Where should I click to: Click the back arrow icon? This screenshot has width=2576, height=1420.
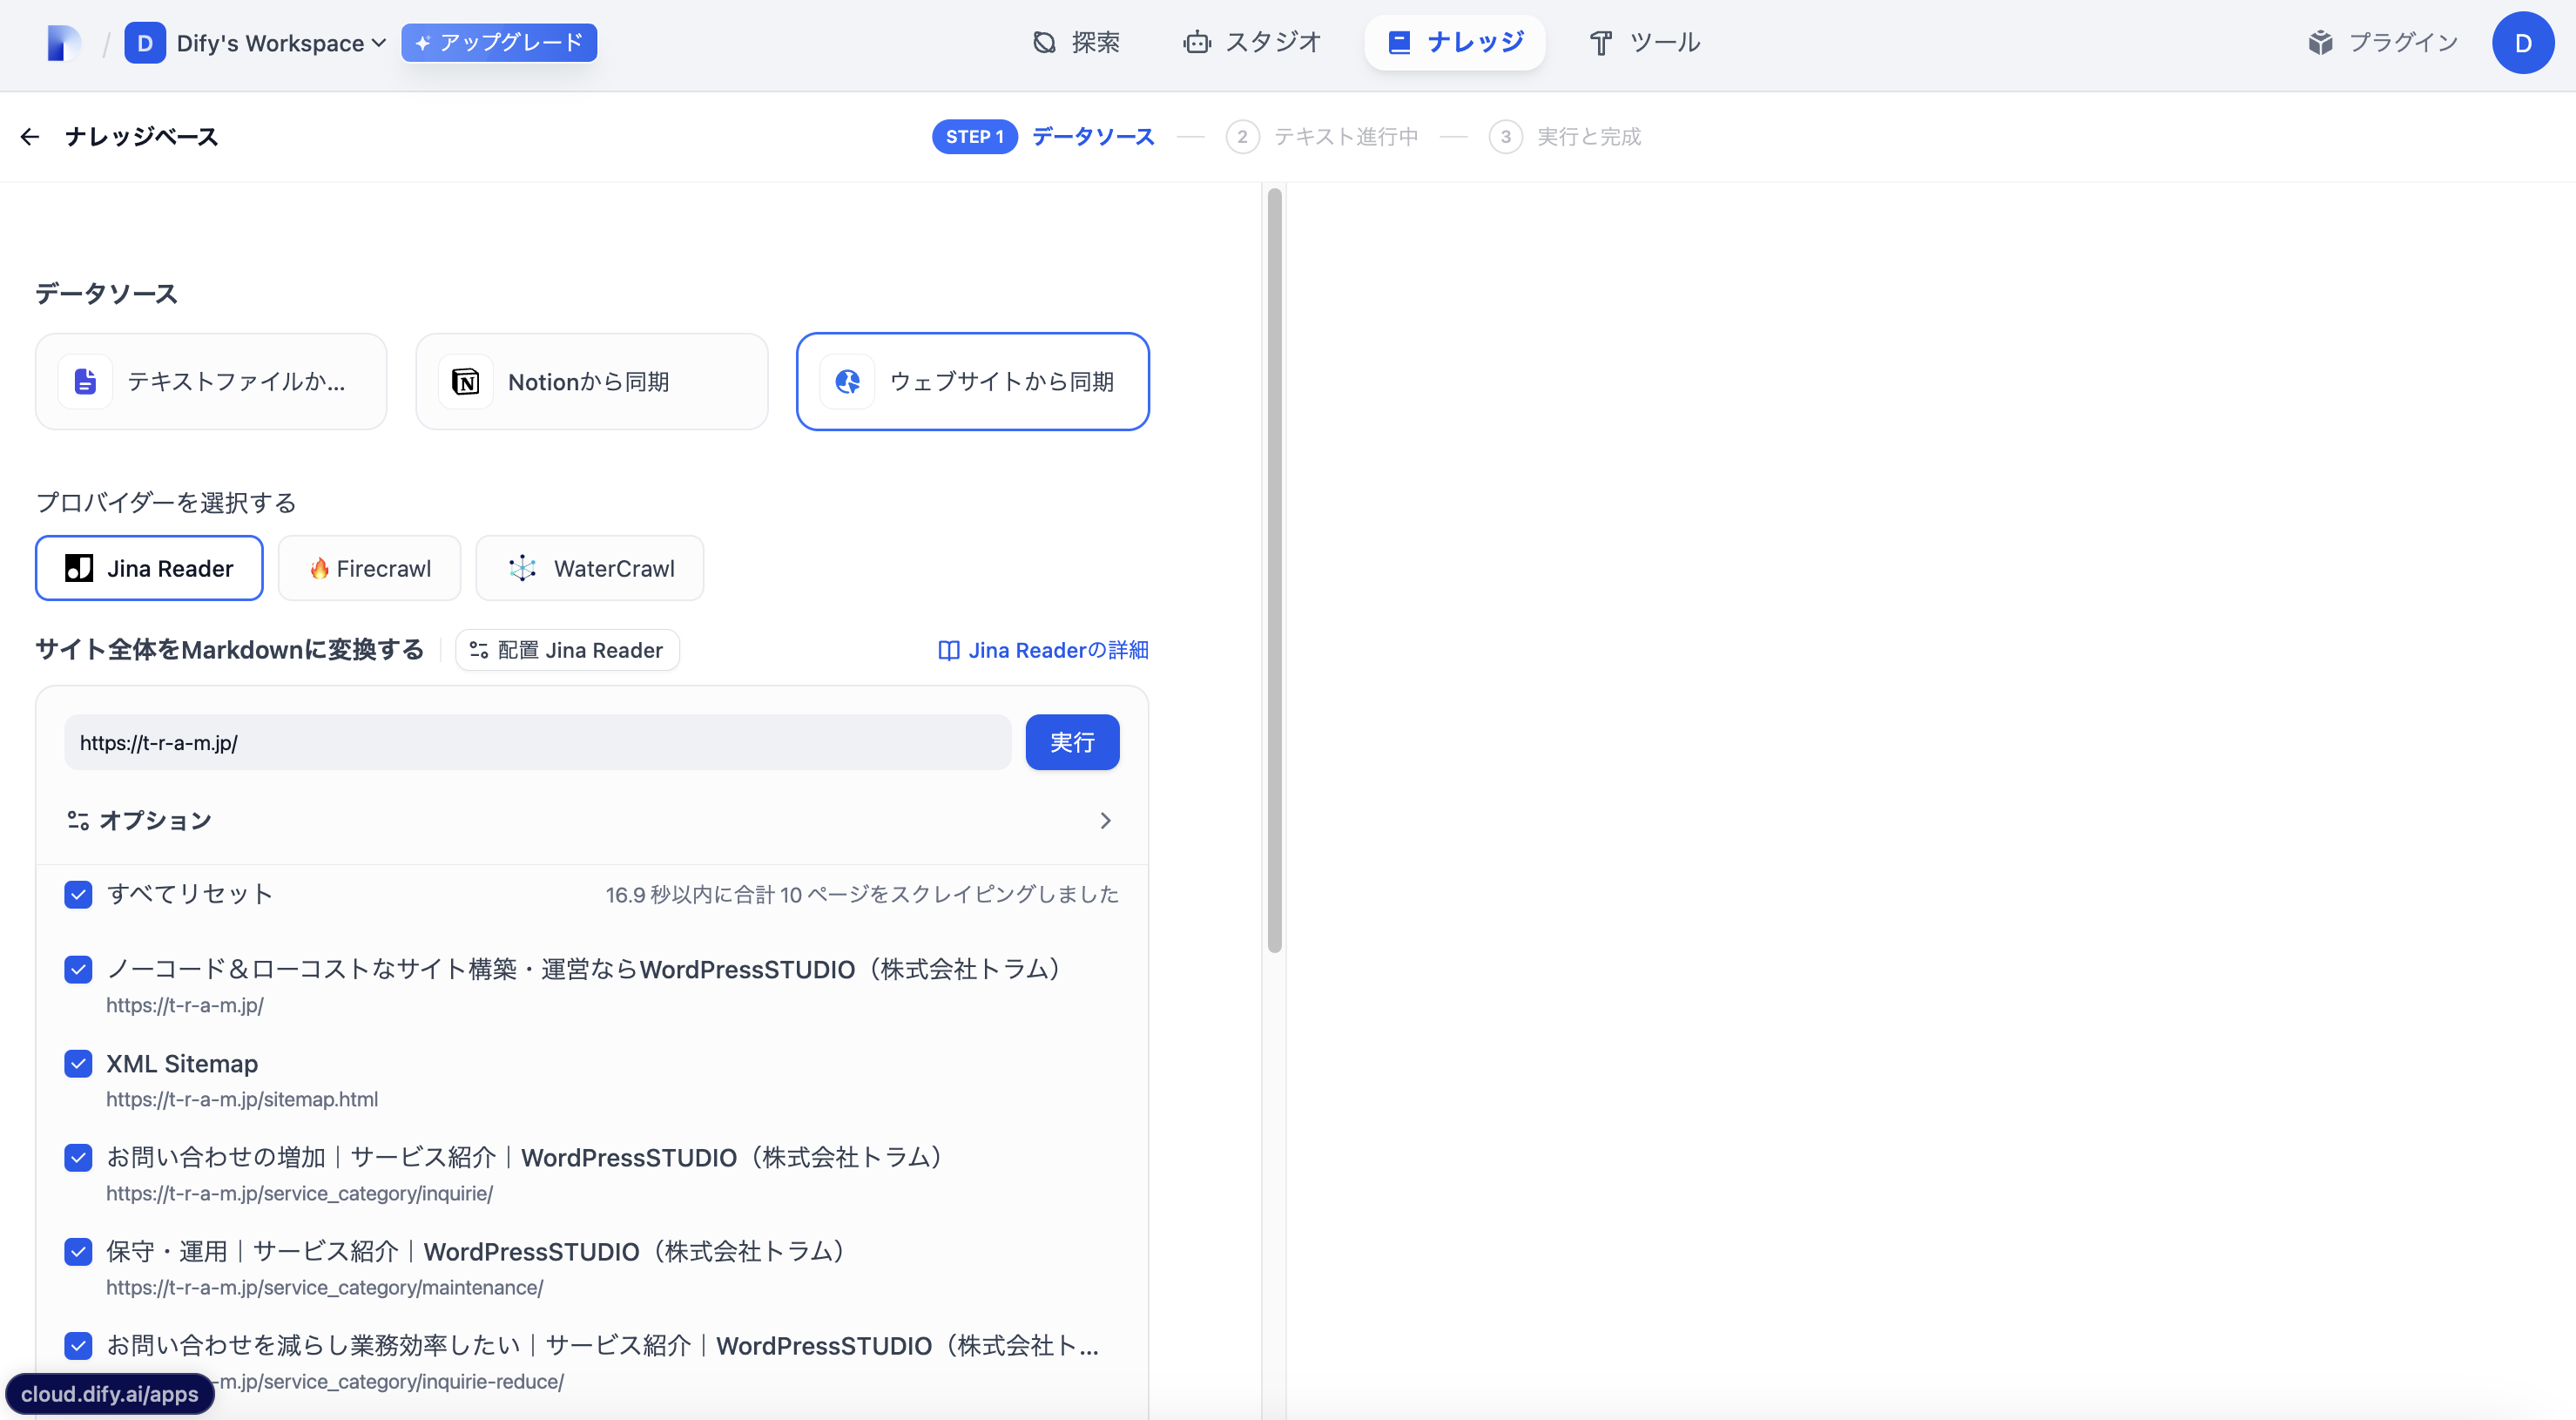point(30,137)
